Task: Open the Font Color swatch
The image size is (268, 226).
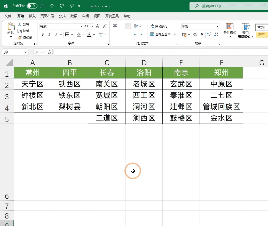Action: 89,34
